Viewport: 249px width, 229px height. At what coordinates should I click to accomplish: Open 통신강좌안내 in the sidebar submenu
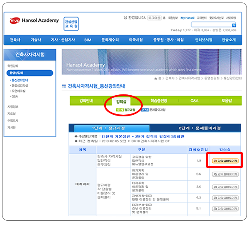[x=19, y=80]
